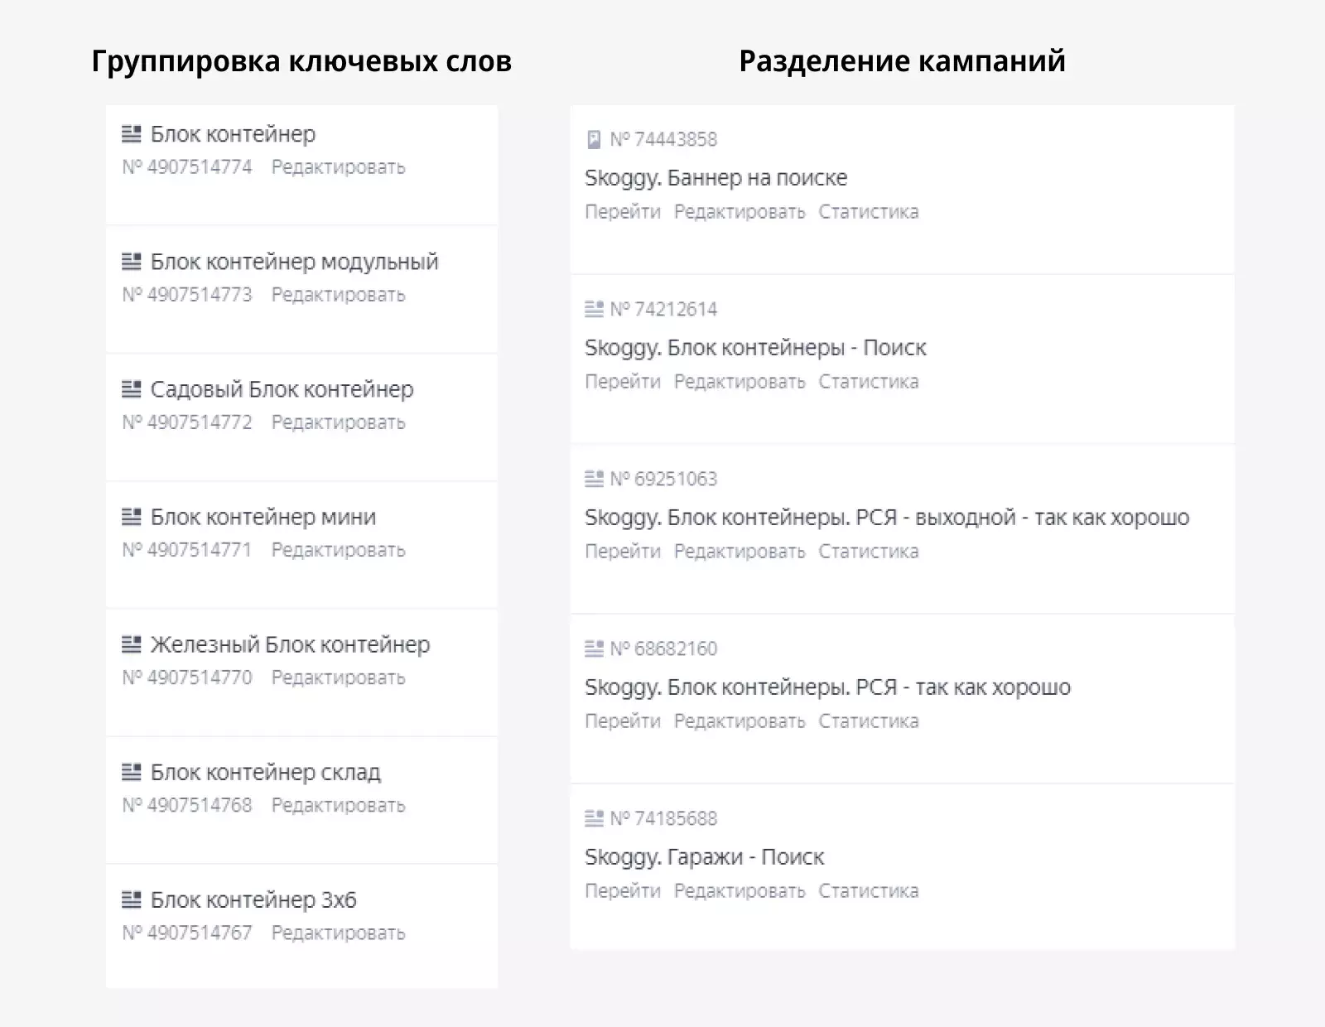This screenshot has height=1027, width=1325.
Task: View Статистика of campaign №69251063
Action: coord(868,551)
